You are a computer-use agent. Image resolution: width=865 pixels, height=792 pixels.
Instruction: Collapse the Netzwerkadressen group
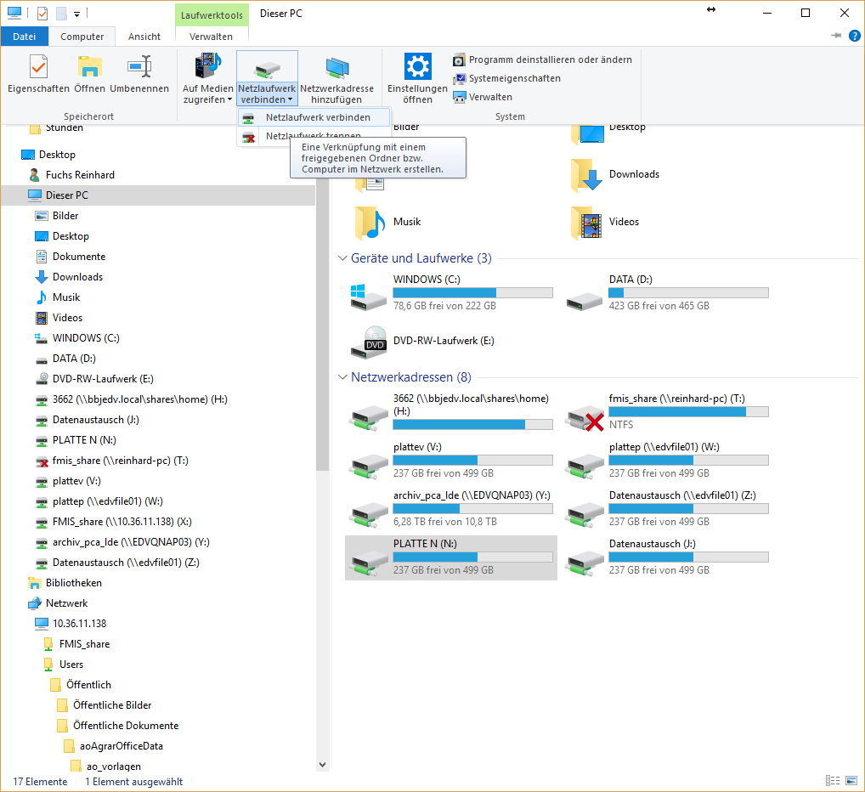(x=342, y=377)
